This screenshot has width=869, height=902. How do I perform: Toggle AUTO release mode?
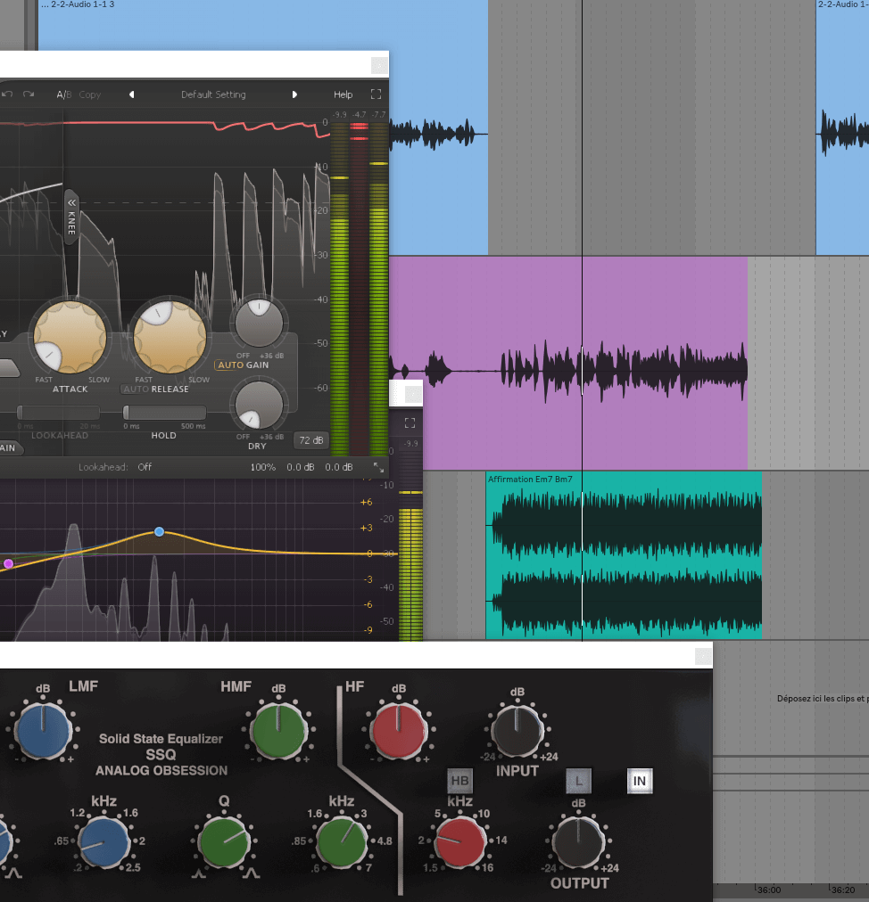point(136,389)
